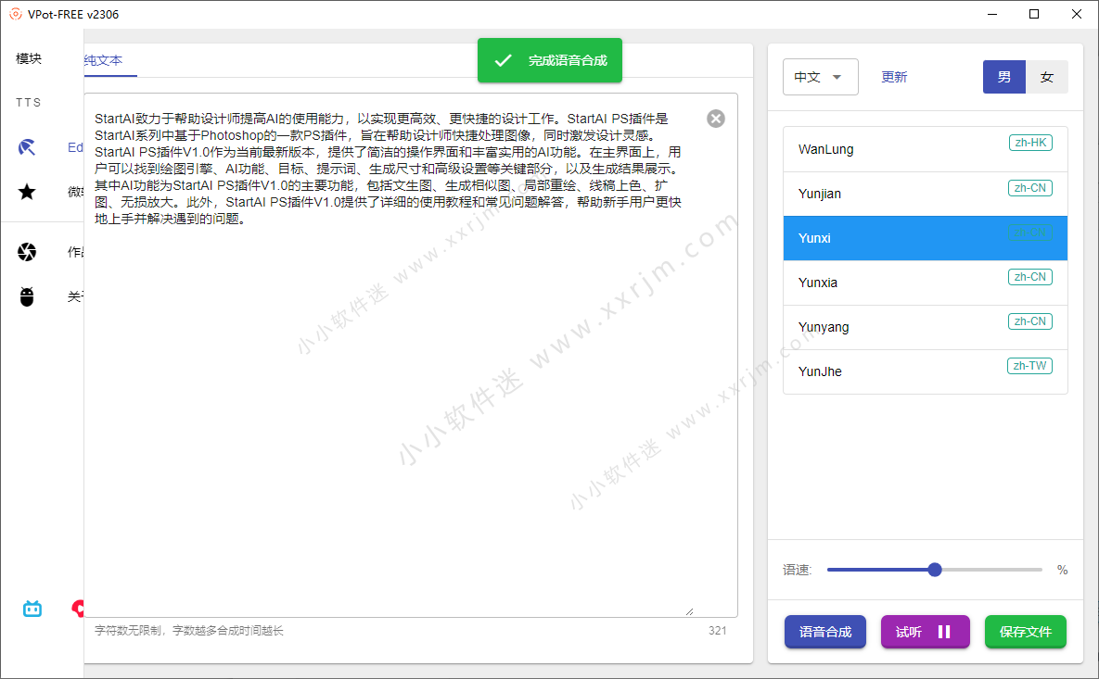
Task: Pick the WanLung zh-HK voice
Action: click(925, 149)
